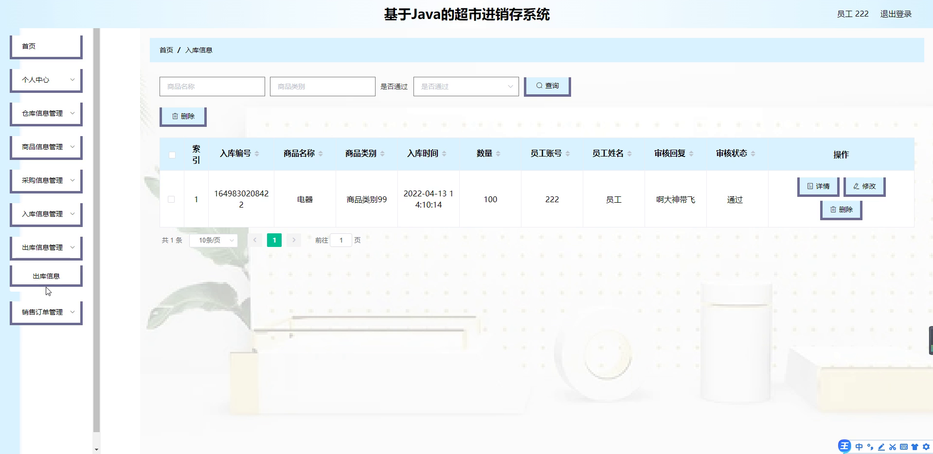This screenshot has height=454, width=933.
Task: Sort by 商品类别 column arrows
Action: pyautogui.click(x=382, y=154)
